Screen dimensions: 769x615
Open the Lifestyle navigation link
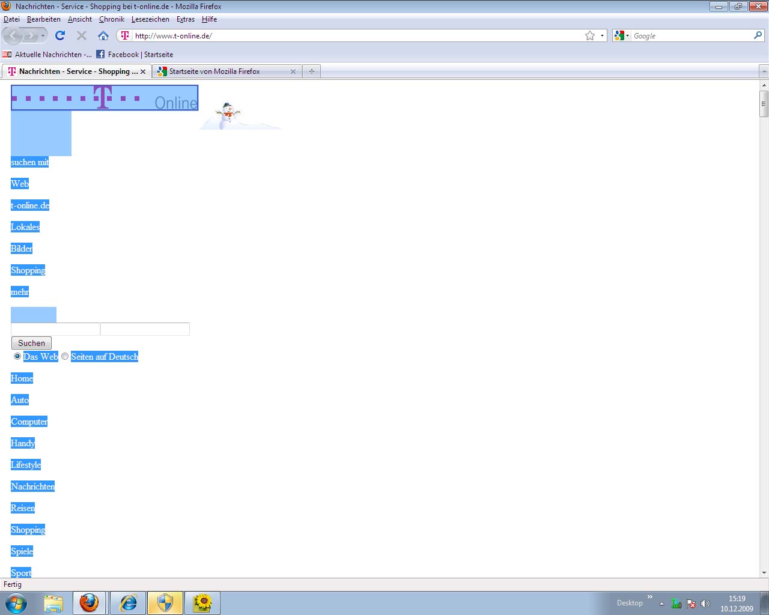(x=26, y=465)
